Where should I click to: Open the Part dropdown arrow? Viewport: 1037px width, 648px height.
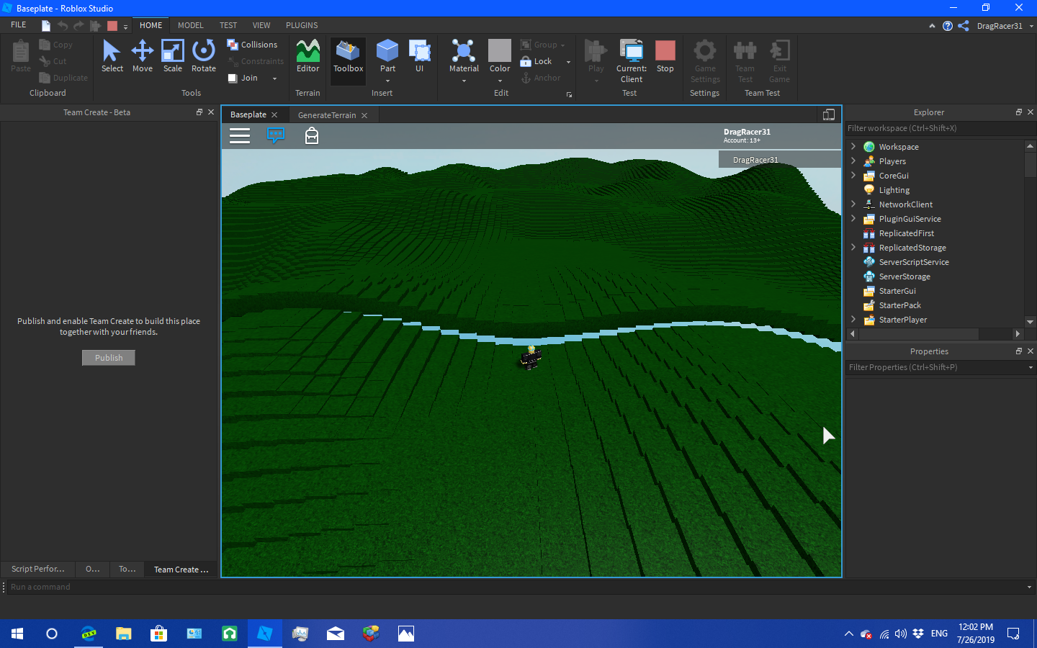(387, 81)
